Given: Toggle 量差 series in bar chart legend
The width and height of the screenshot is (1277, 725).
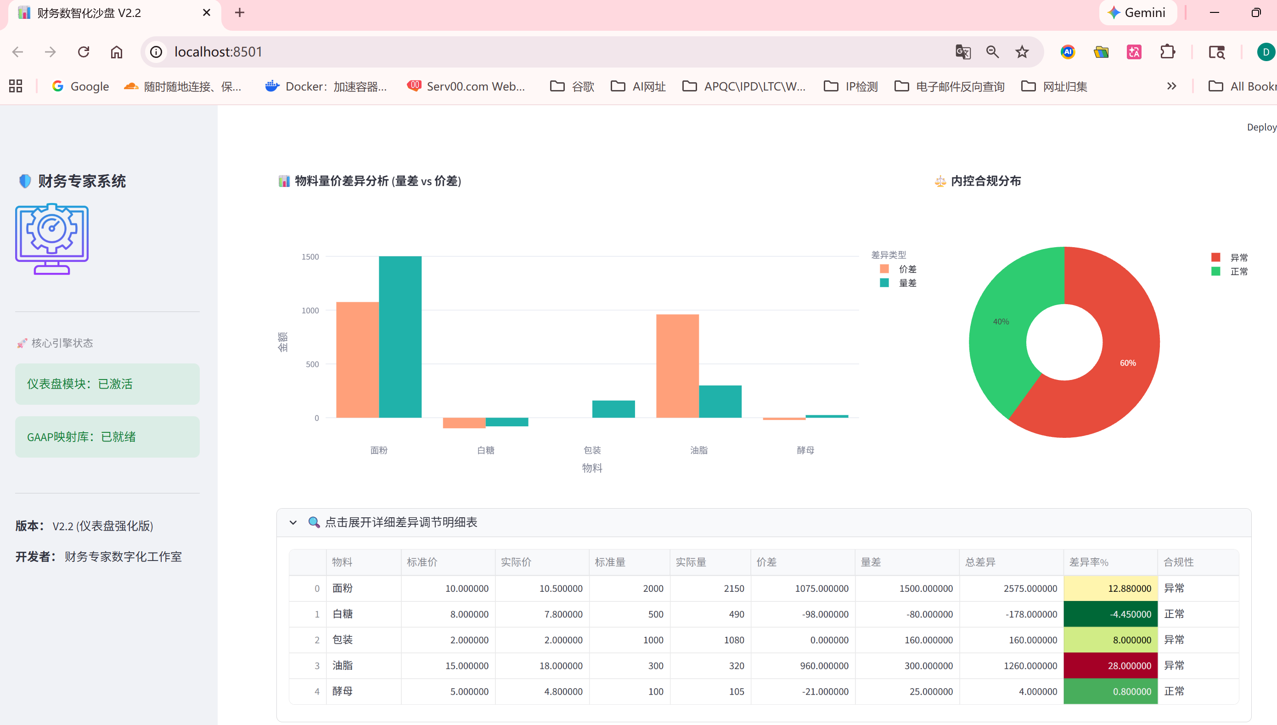Looking at the screenshot, I should (x=907, y=283).
